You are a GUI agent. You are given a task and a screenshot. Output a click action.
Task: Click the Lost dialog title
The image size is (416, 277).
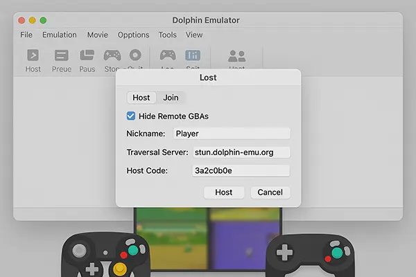(208, 78)
